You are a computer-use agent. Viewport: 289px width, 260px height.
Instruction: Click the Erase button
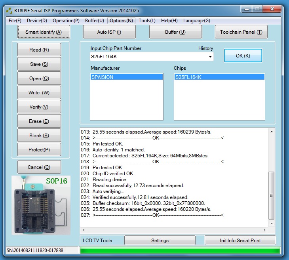coord(39,121)
